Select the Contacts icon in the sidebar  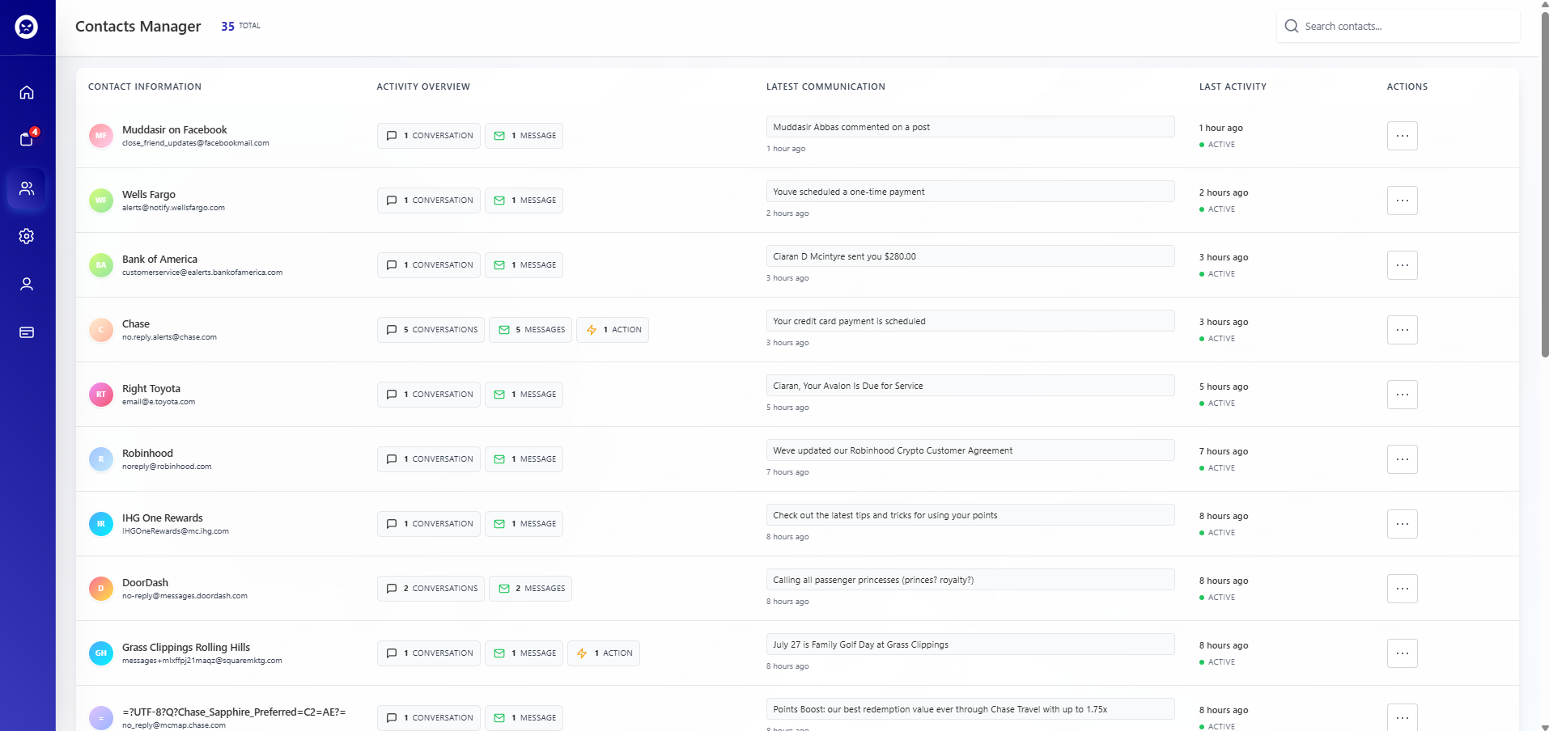pyautogui.click(x=27, y=188)
